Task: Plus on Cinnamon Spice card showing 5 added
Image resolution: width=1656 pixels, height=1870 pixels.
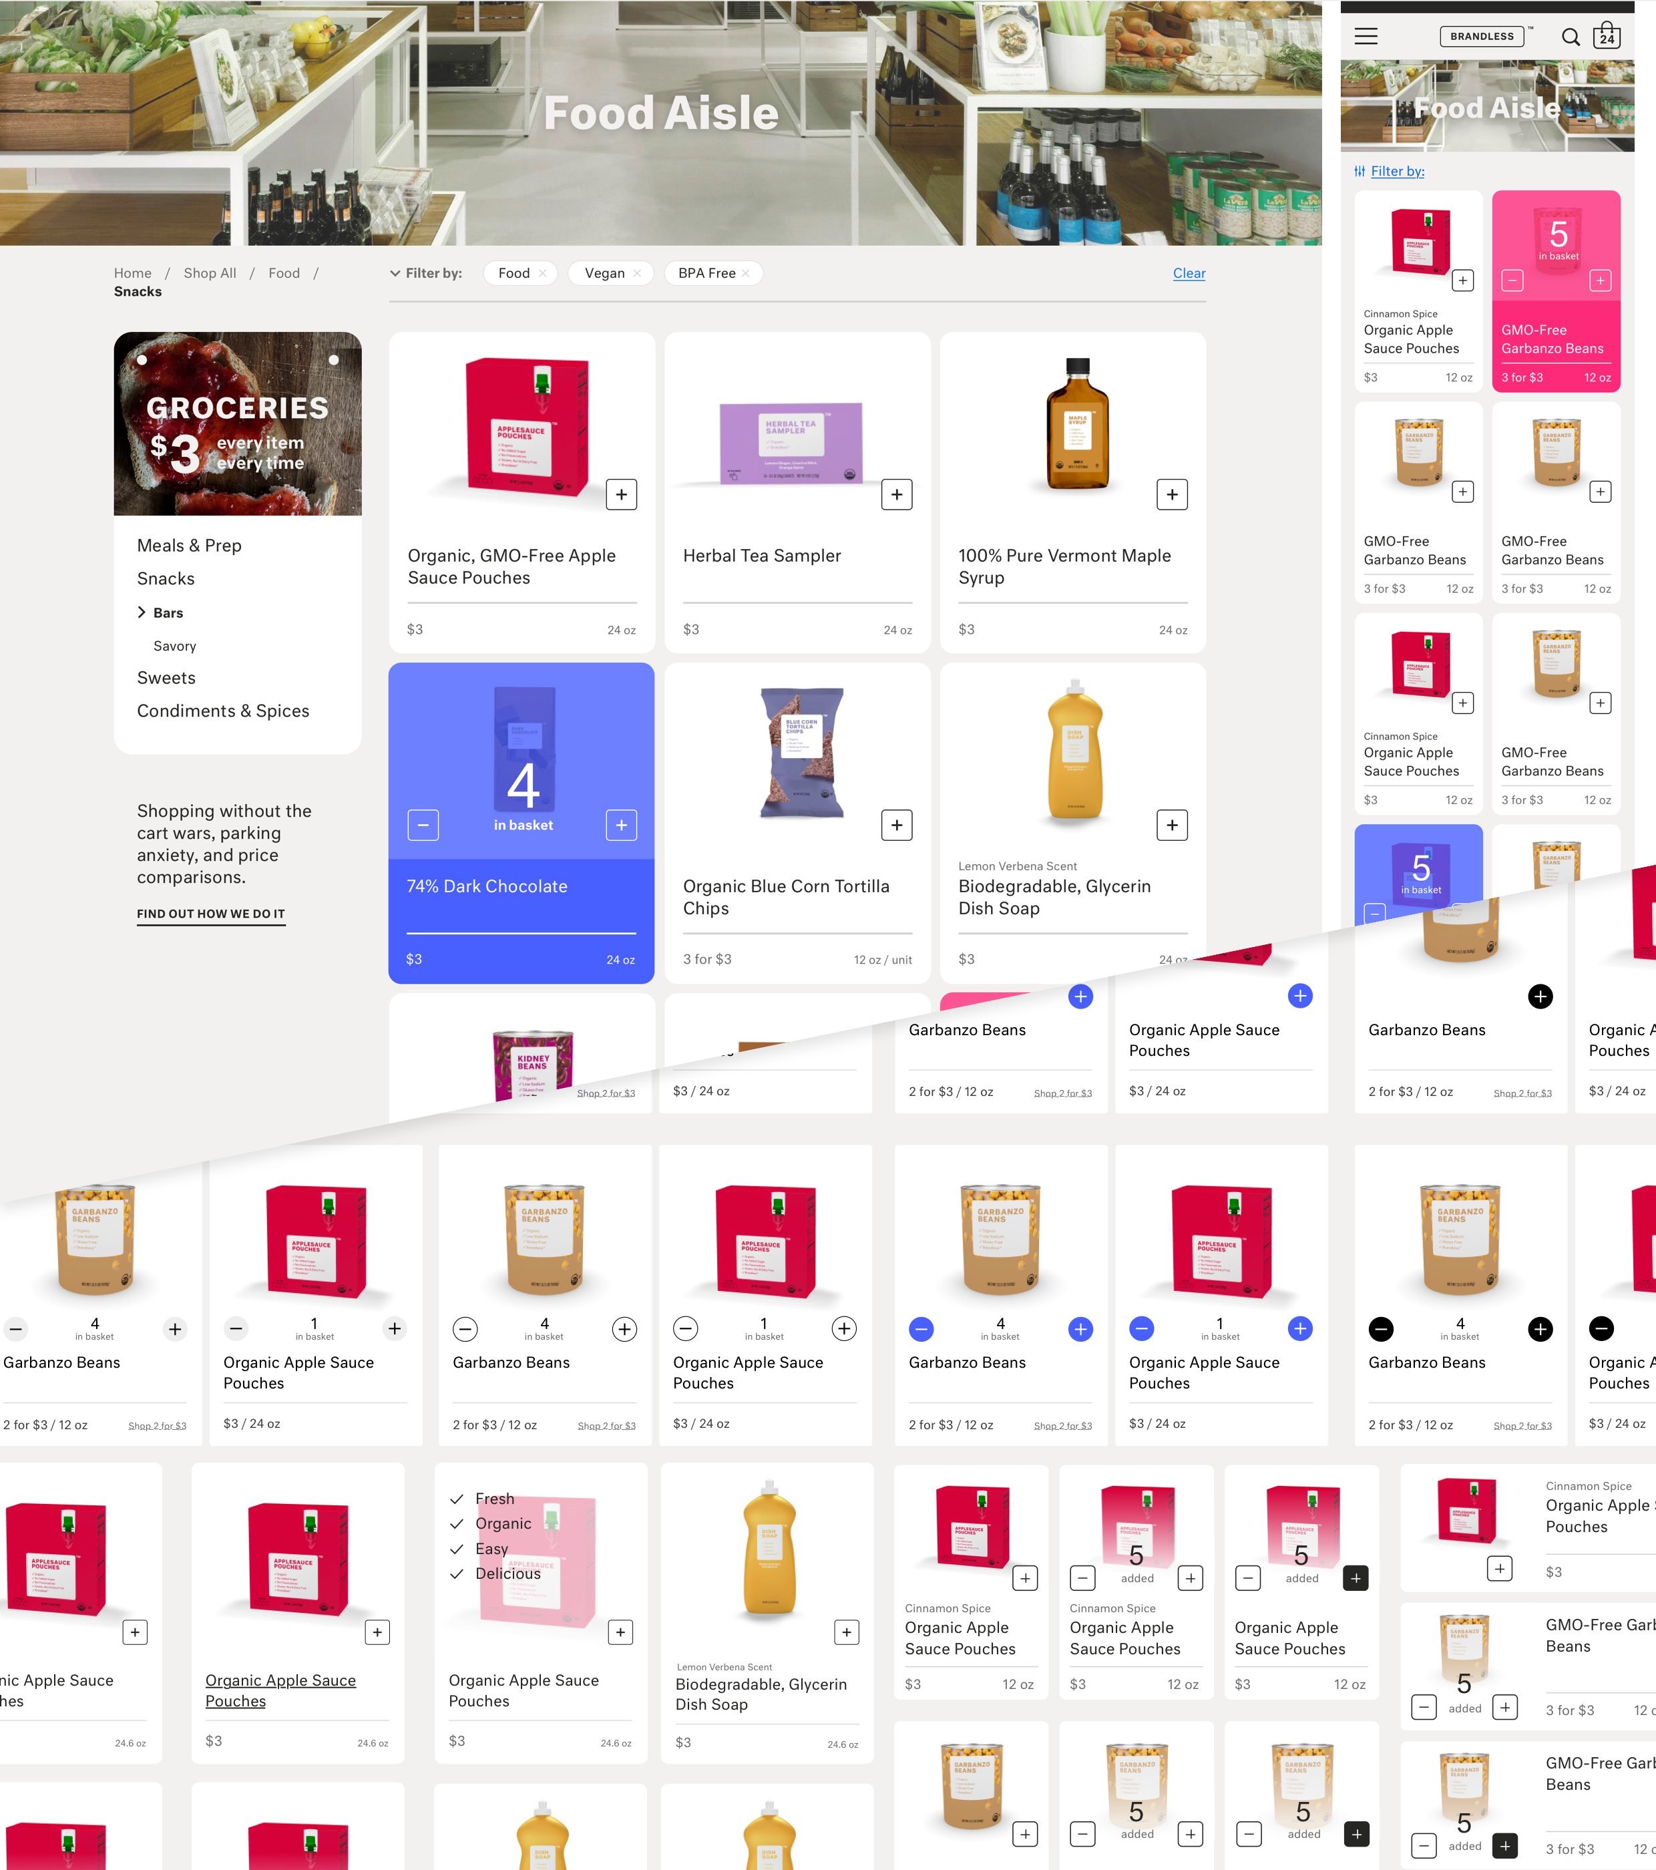Action: pos(1191,1578)
